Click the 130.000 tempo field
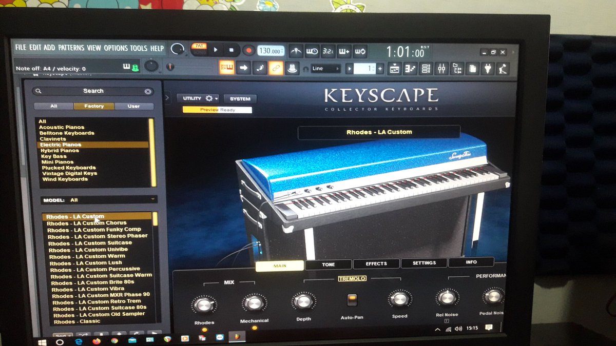The image size is (616, 346). coord(270,51)
